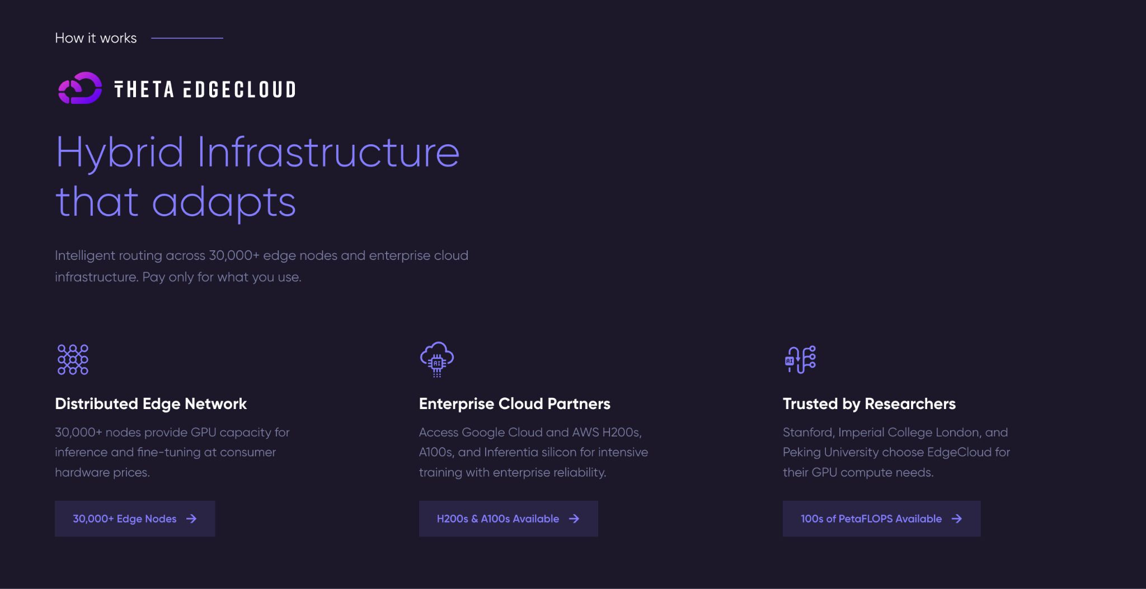Screen dimensions: 1146x589
Task: Click the Enterprise Cloud Partners heading
Action: [x=514, y=403]
